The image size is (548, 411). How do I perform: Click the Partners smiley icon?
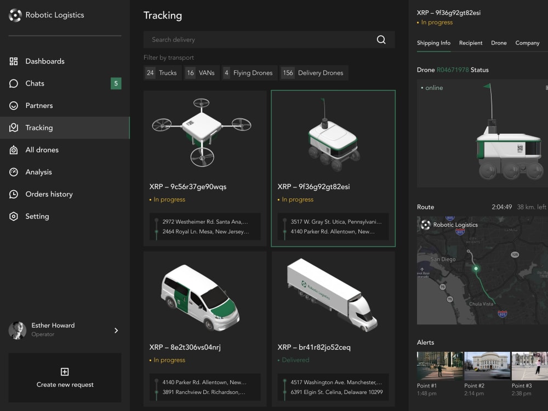pyautogui.click(x=14, y=106)
